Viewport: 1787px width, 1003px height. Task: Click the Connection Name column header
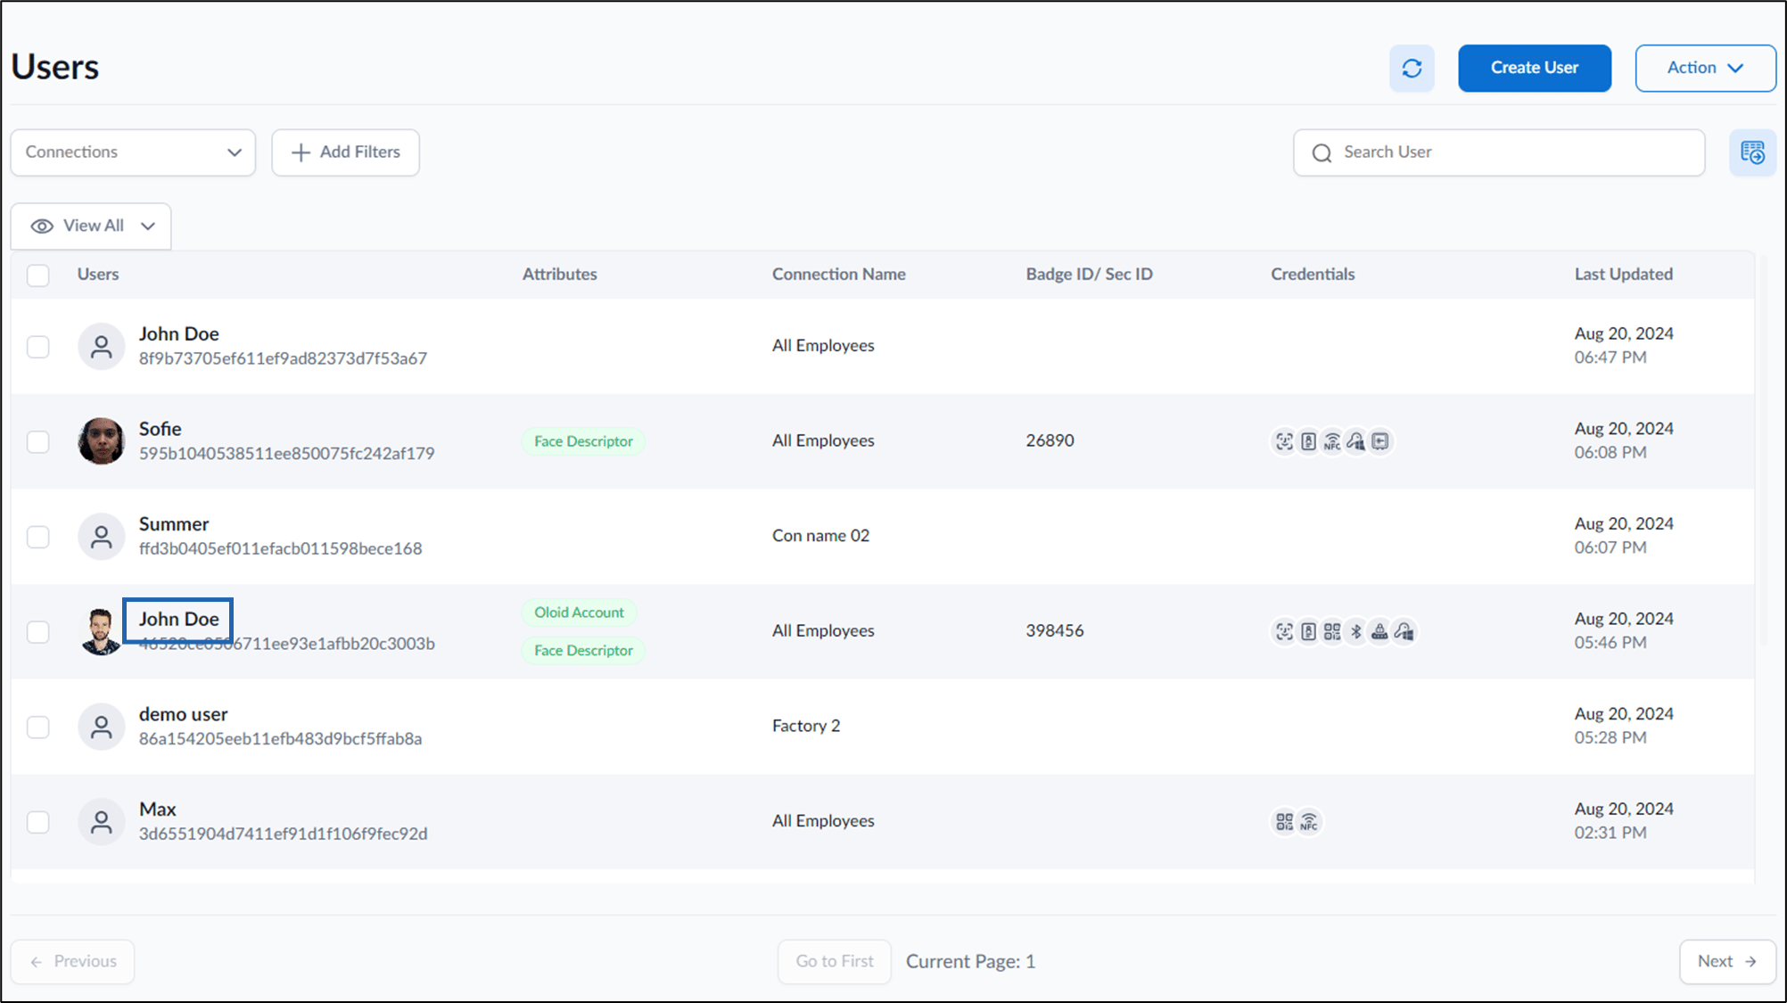pos(838,275)
